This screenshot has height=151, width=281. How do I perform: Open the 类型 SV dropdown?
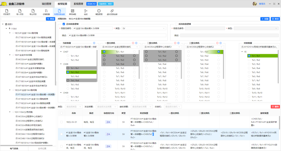144,28
